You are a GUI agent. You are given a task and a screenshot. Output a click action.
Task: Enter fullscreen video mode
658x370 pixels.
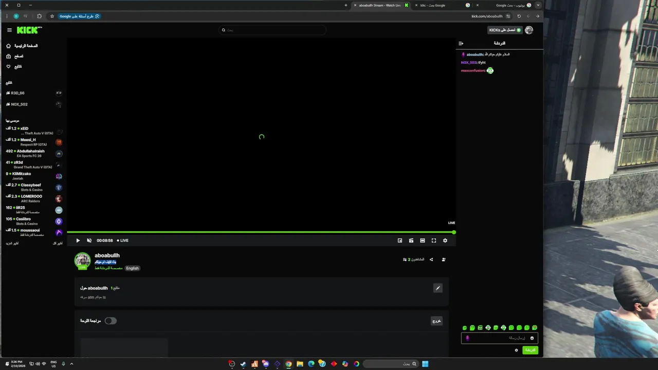434,240
